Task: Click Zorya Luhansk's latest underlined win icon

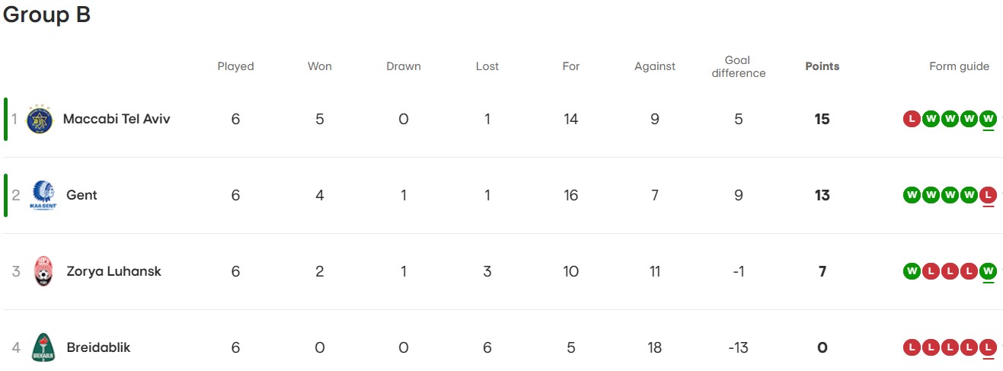Action: coord(989,271)
